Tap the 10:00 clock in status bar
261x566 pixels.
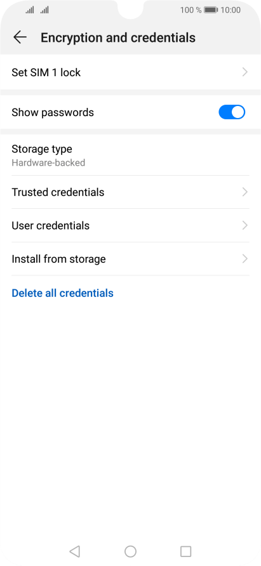click(231, 10)
